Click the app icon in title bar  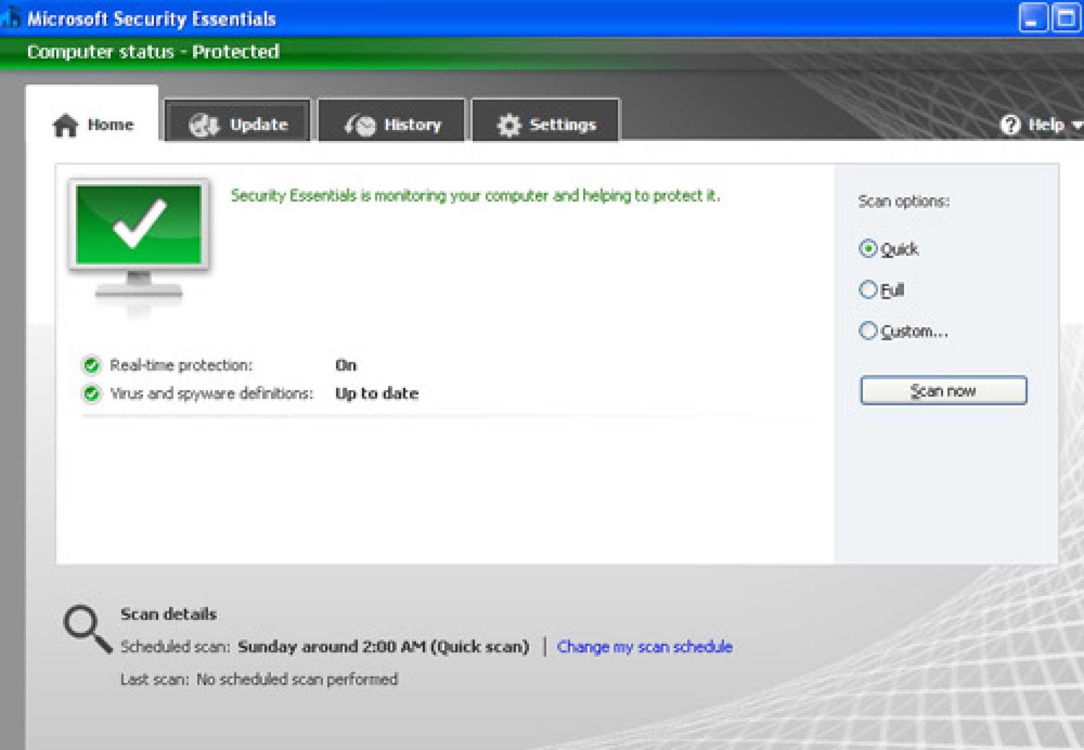coord(10,19)
